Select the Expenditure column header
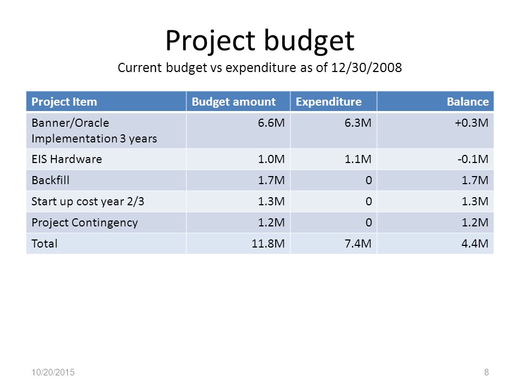This screenshot has width=520, height=390. tap(333, 101)
